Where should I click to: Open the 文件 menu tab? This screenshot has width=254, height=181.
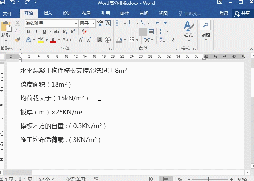(7, 13)
